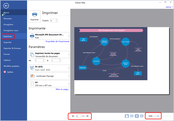Increase the 'de' page value
Screen dimensions: 174x121
tap(43, 60)
